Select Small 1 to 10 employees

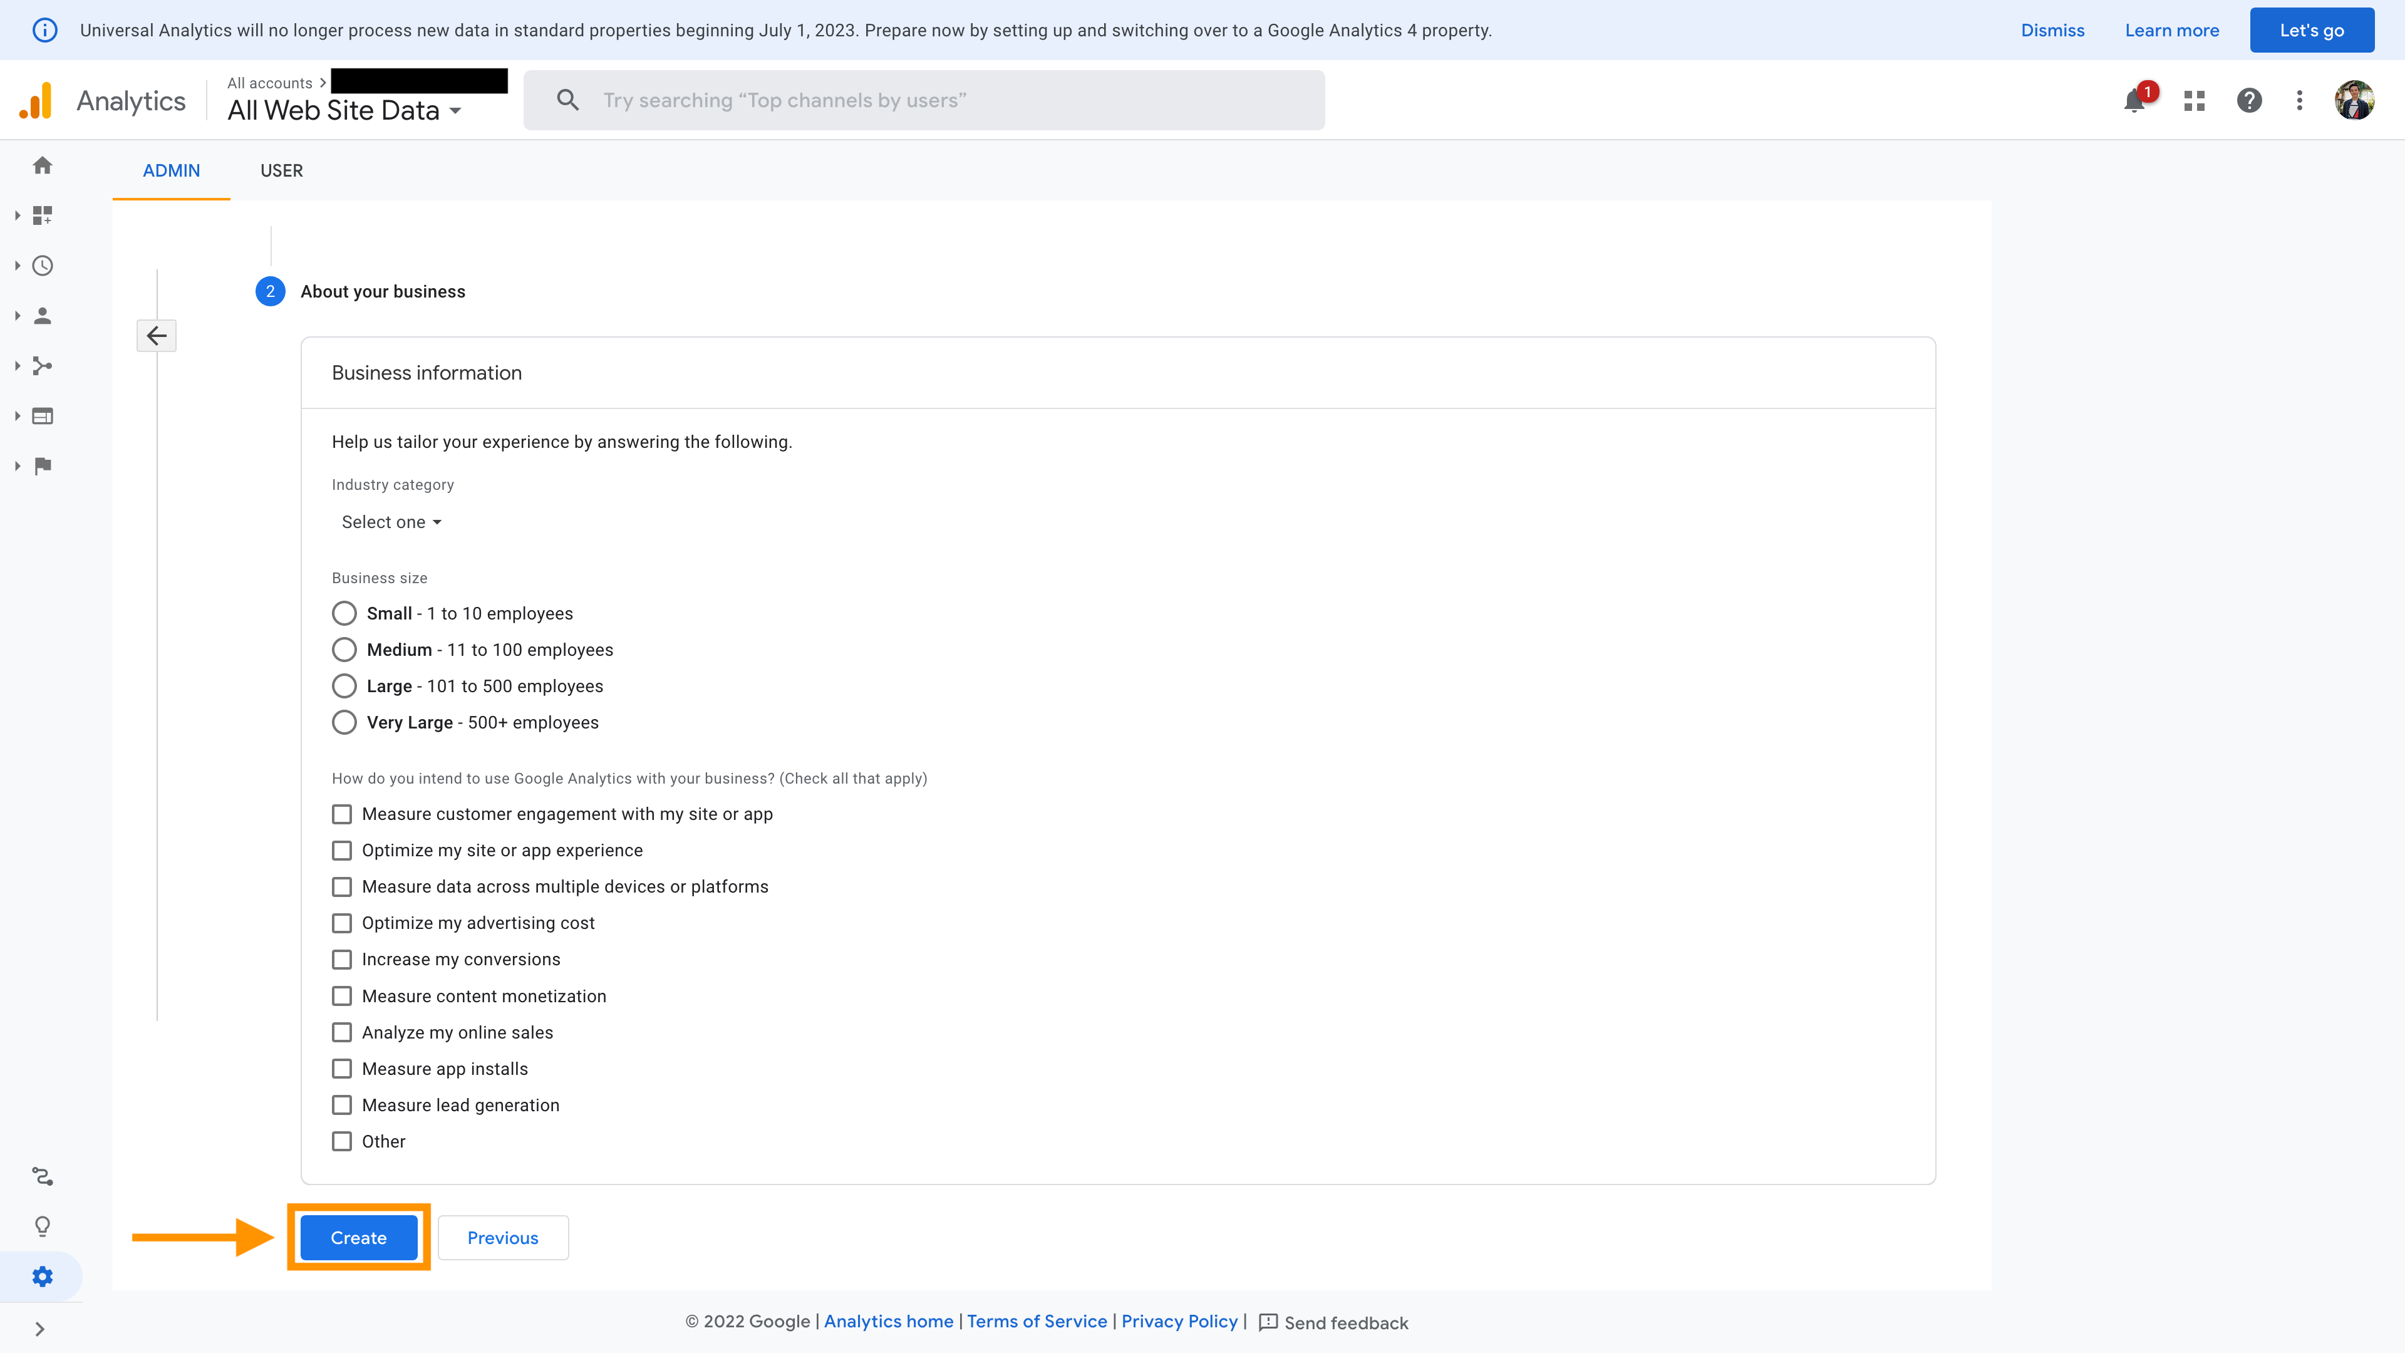pos(344,613)
